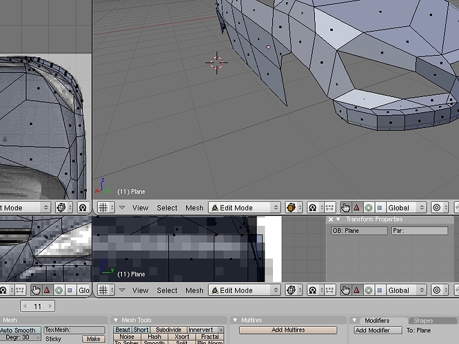Click the Add Multires button
Image resolution: width=459 pixels, height=344 pixels.
pyautogui.click(x=288, y=330)
